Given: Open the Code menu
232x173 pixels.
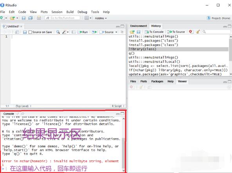Looking at the screenshot, I should (x=22, y=12).
